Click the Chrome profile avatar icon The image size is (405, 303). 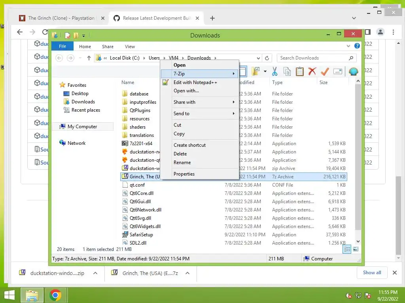[380, 32]
